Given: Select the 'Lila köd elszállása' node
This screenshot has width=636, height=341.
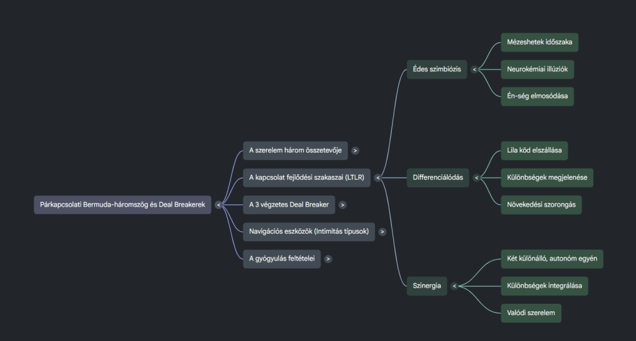Looking at the screenshot, I should (534, 151).
